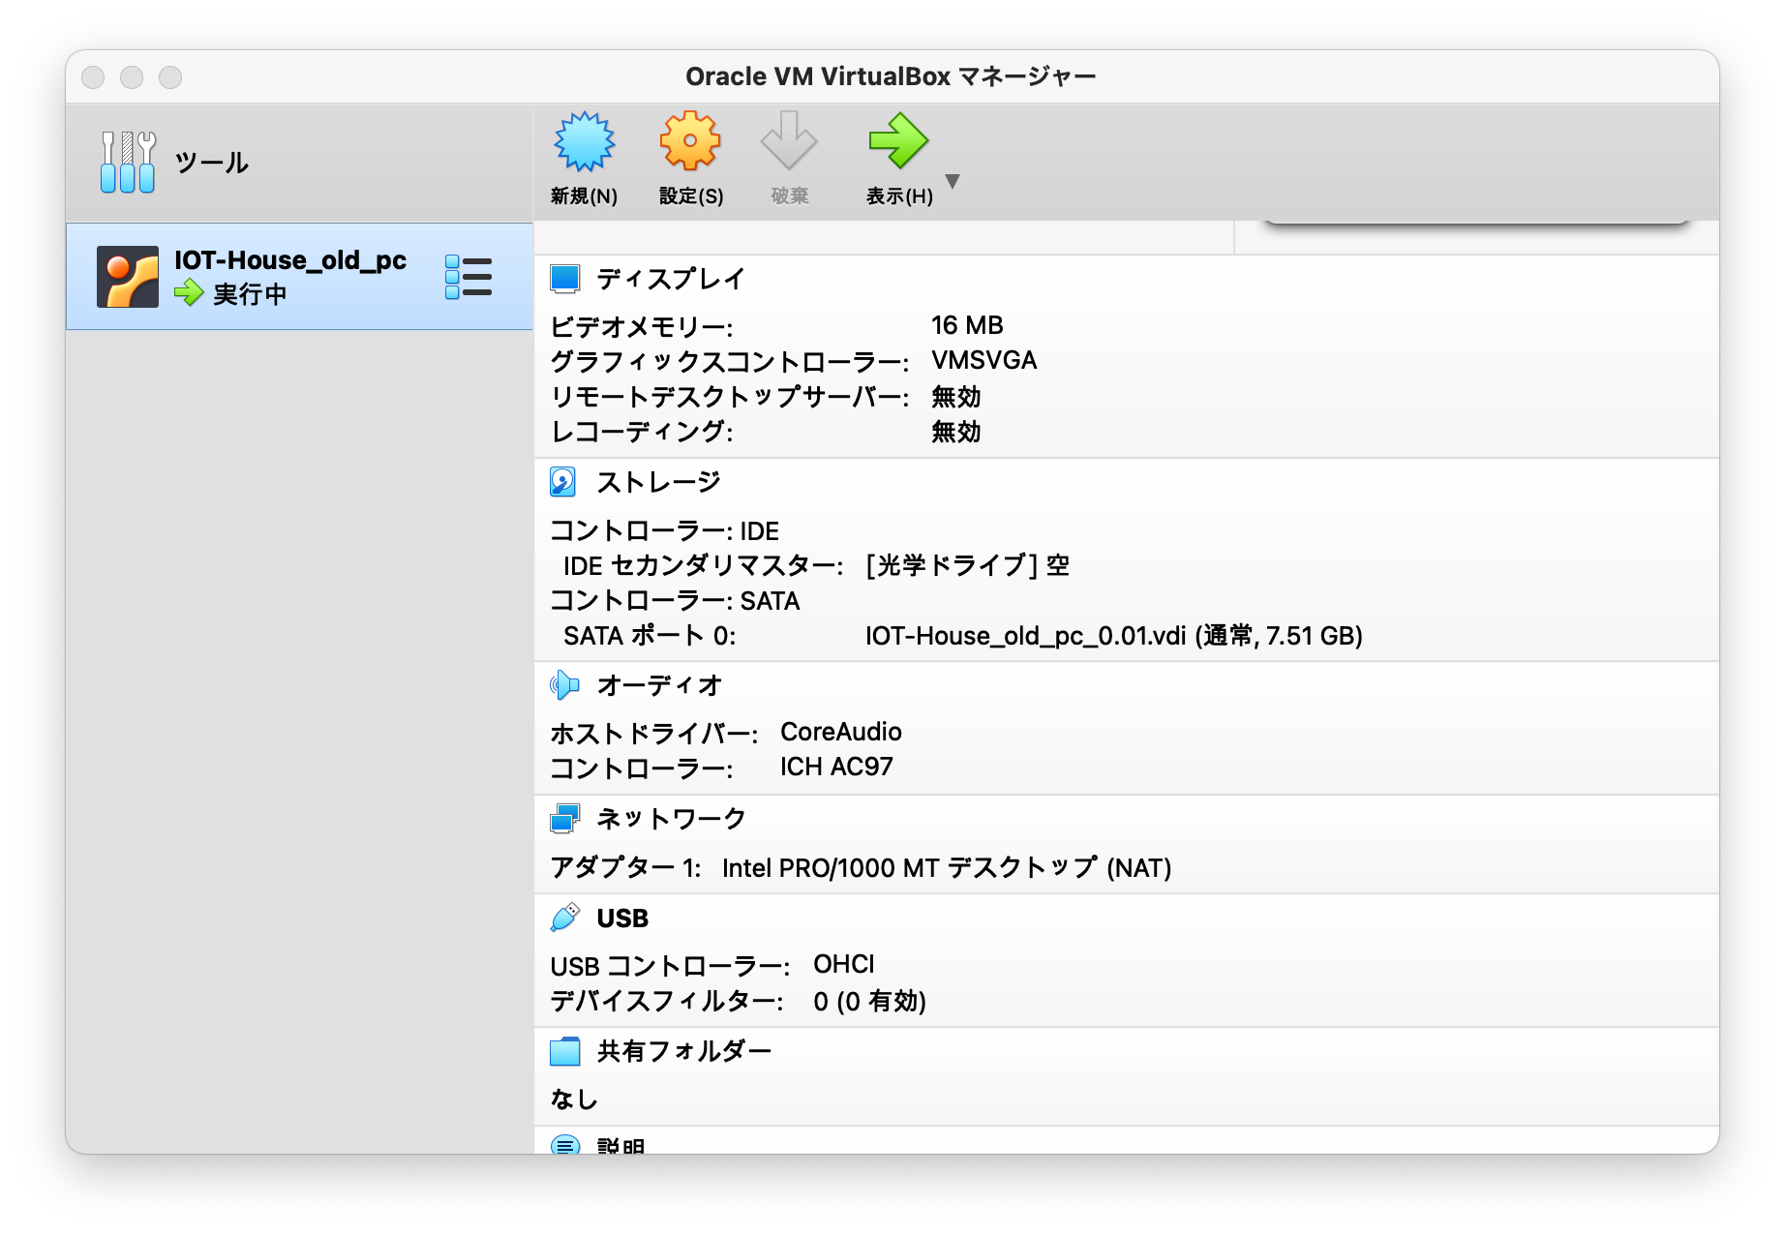Click コントローラー: IDE row
This screenshot has height=1235, width=1785.
coord(664,531)
